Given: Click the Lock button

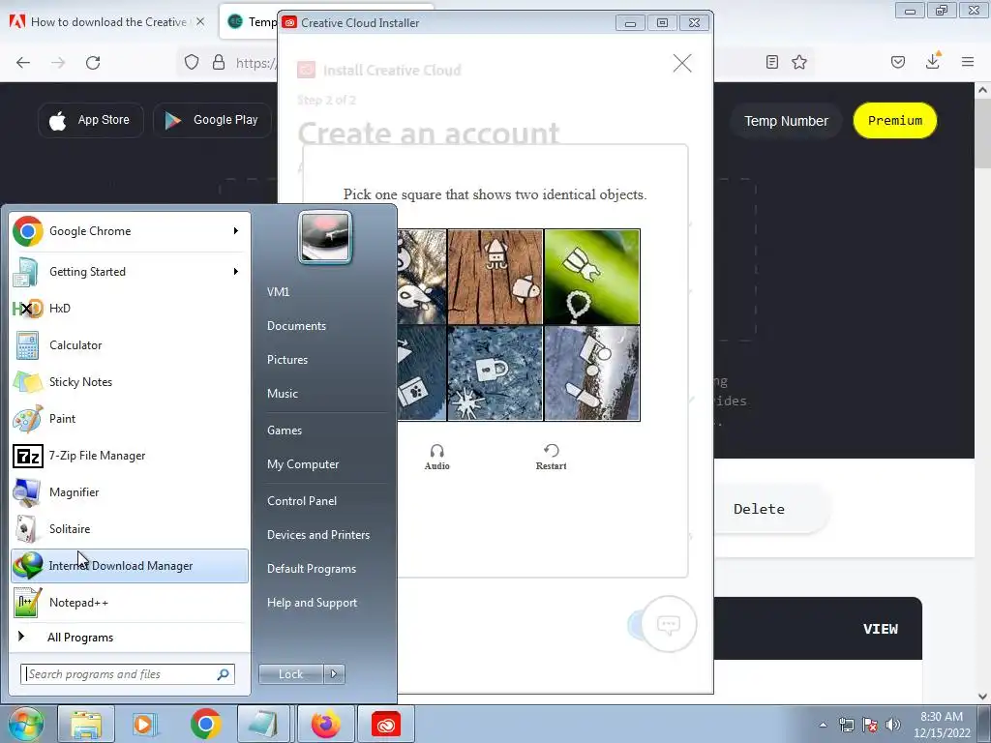Looking at the screenshot, I should coord(291,674).
